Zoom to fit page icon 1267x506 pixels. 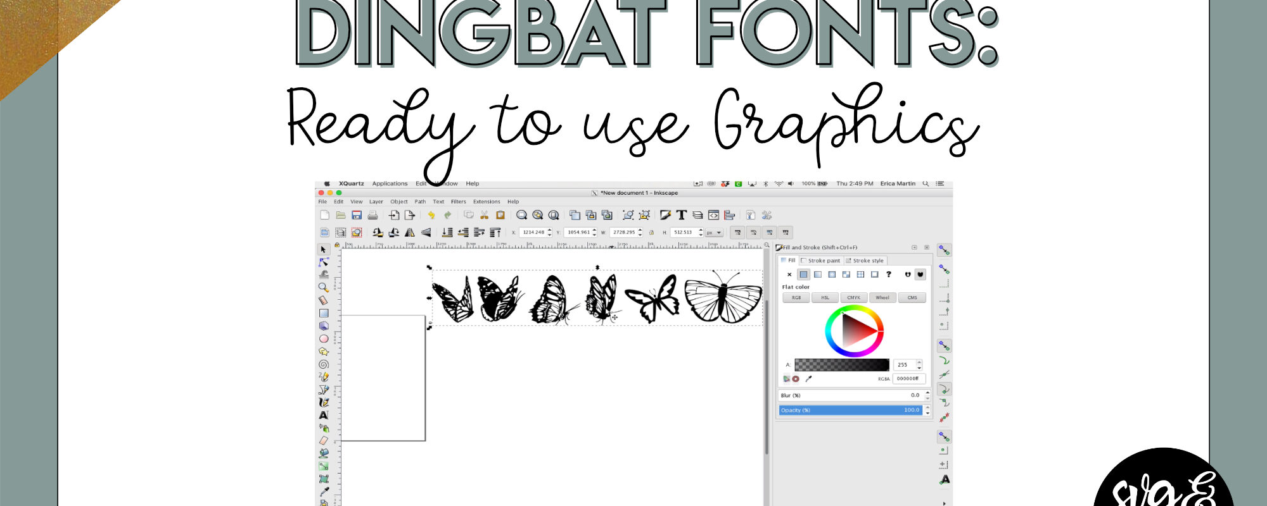coord(554,215)
